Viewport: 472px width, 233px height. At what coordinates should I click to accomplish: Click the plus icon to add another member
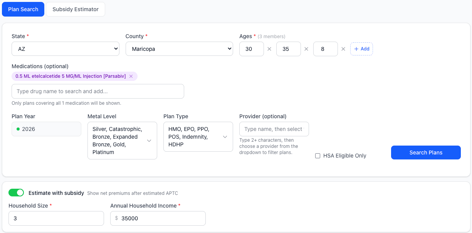[x=356, y=49]
